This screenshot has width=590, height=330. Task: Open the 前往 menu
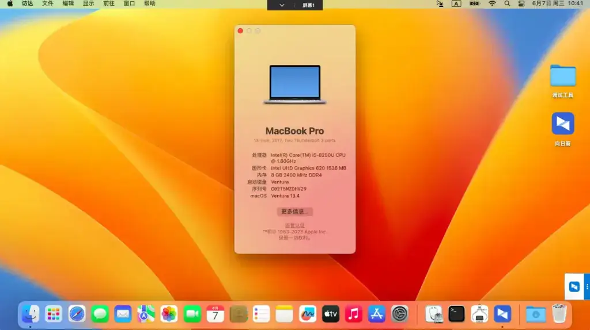coord(109,3)
